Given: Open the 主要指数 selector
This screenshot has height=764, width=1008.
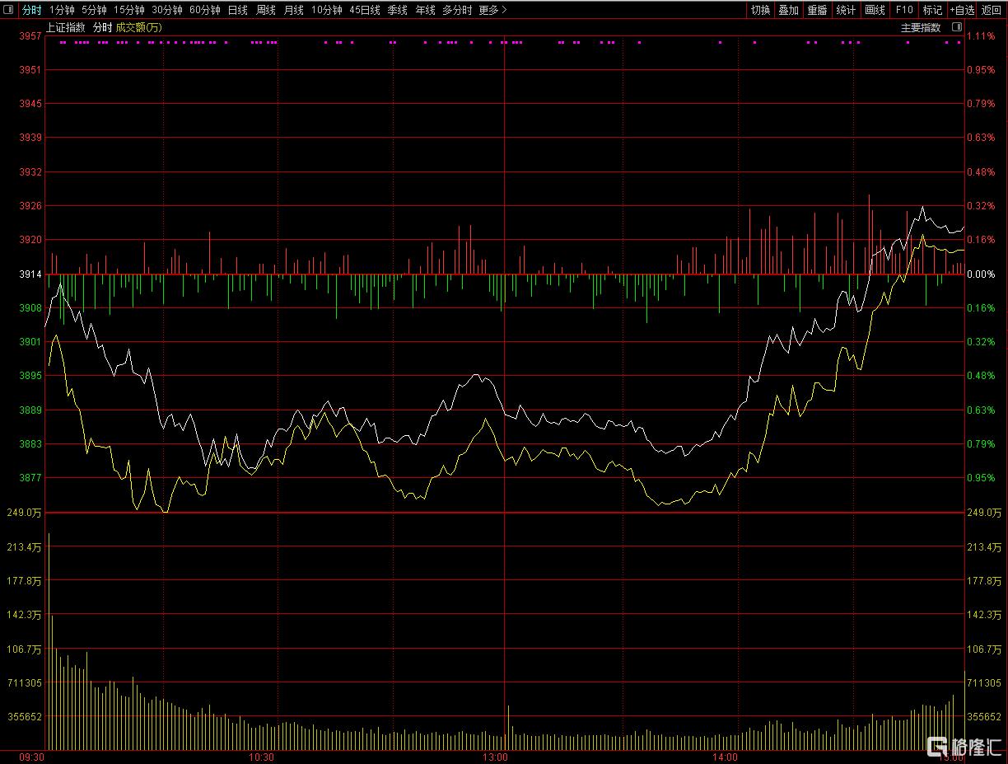Looking at the screenshot, I should [920, 27].
